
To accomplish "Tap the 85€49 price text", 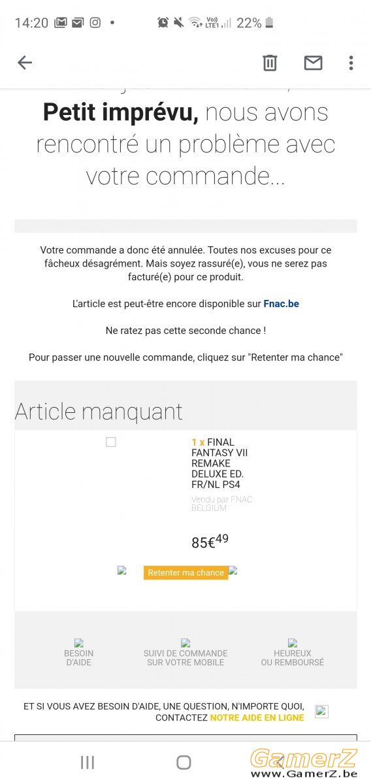I will pyautogui.click(x=210, y=542).
